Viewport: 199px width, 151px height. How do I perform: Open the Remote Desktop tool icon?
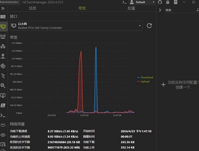point(3,95)
